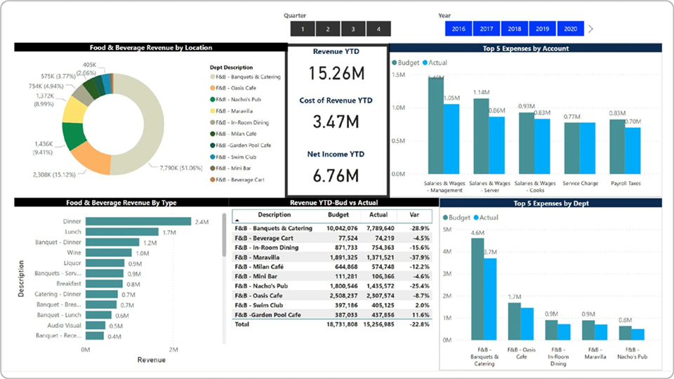Click the sort arrow under Description header
This screenshot has height=379, width=674.
pos(237,220)
